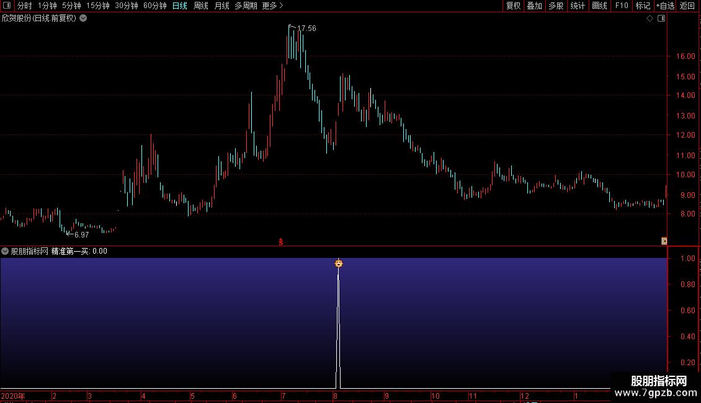
Task: Switch to 周线 weekly chart
Action: [x=201, y=6]
